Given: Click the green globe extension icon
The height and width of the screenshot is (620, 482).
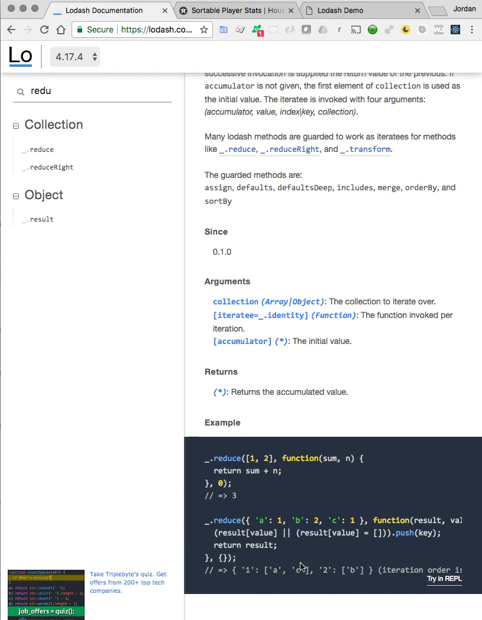Looking at the screenshot, I should click(373, 30).
